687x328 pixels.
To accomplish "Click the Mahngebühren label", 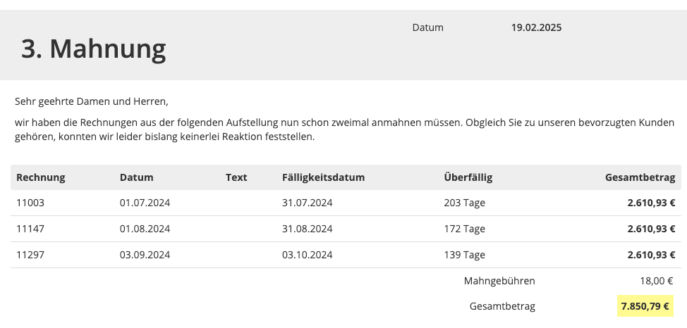I will click(x=499, y=281).
